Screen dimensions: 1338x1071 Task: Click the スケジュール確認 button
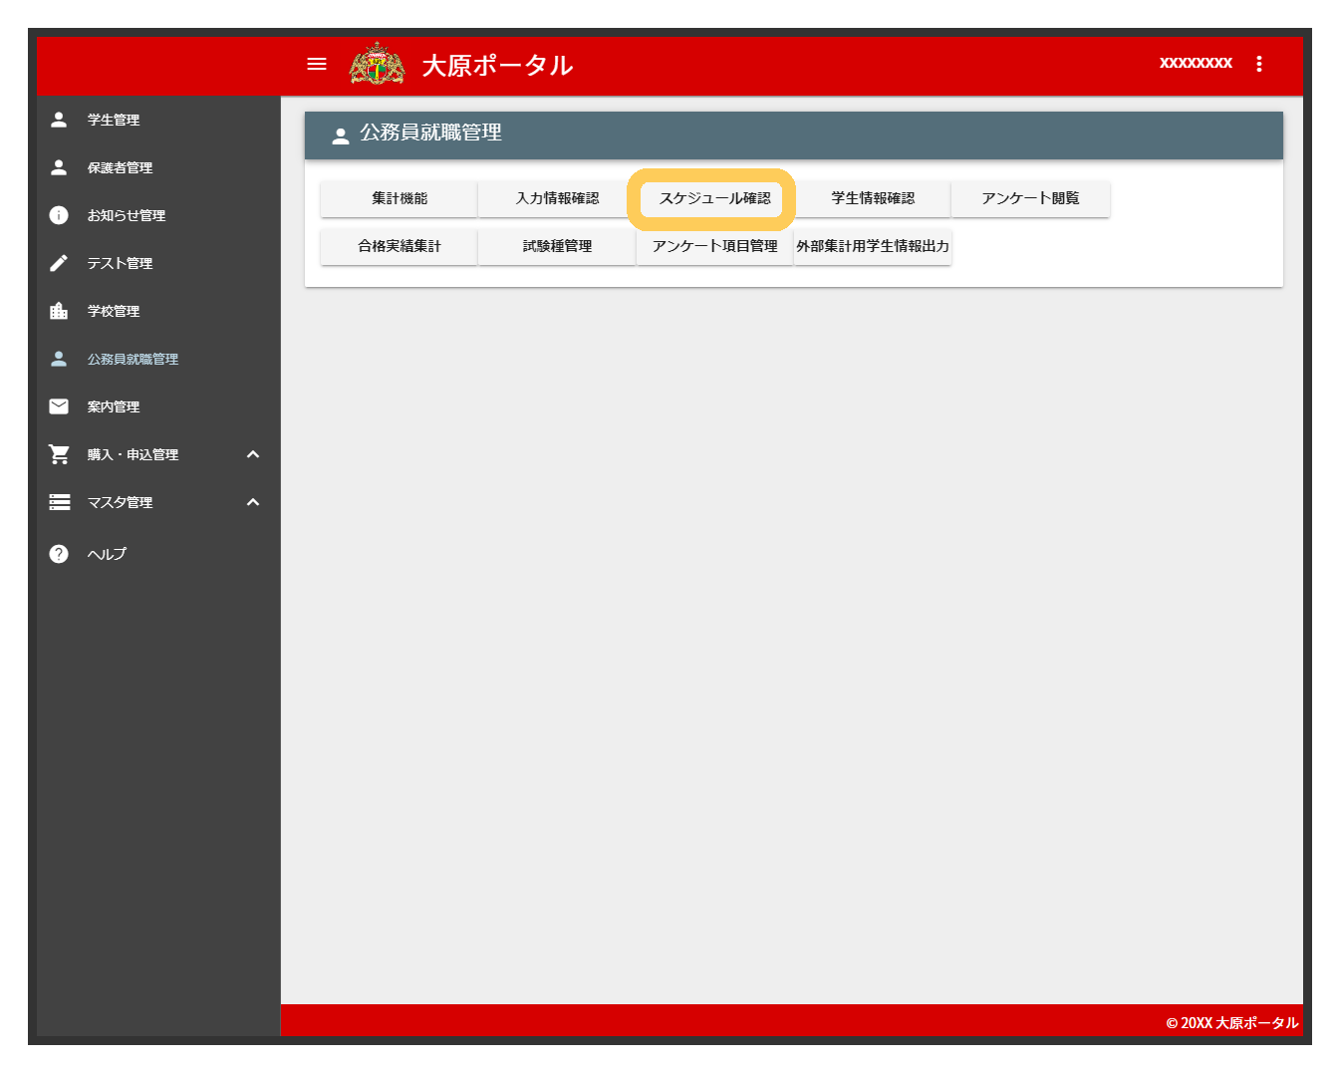[x=714, y=198]
